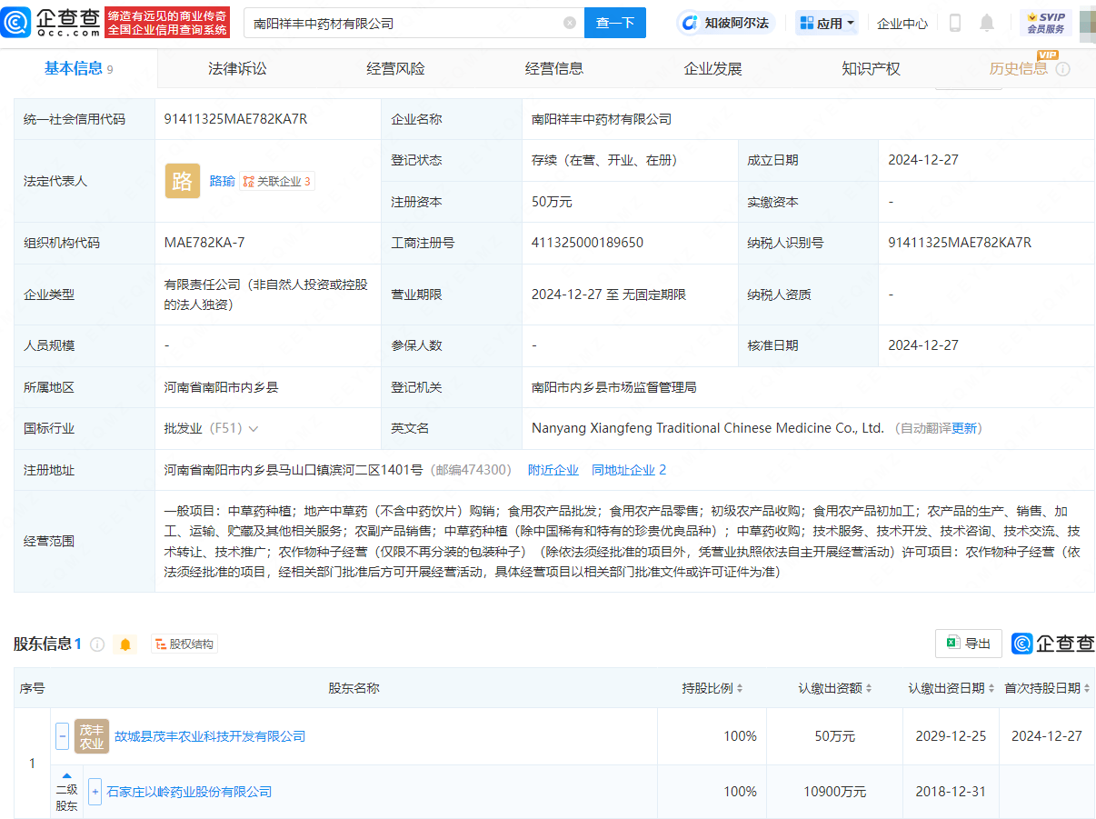1096x819 pixels.
Task: Open SVIP 会员服务
Action: point(1046,23)
